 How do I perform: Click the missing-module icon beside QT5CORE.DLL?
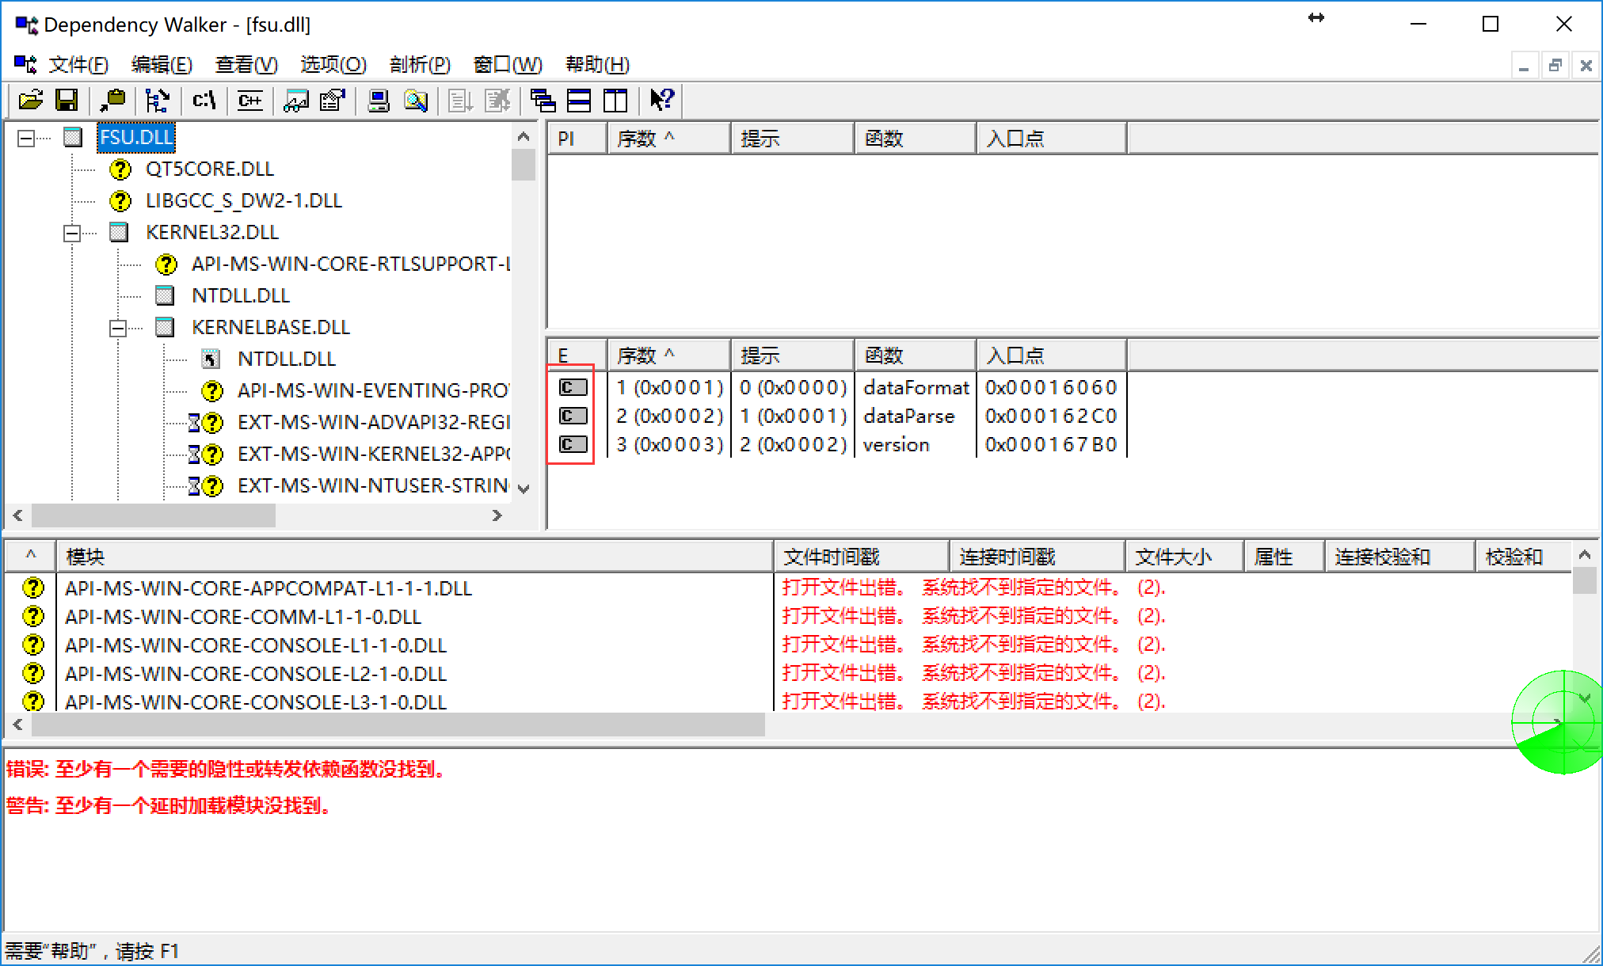pyautogui.click(x=120, y=169)
